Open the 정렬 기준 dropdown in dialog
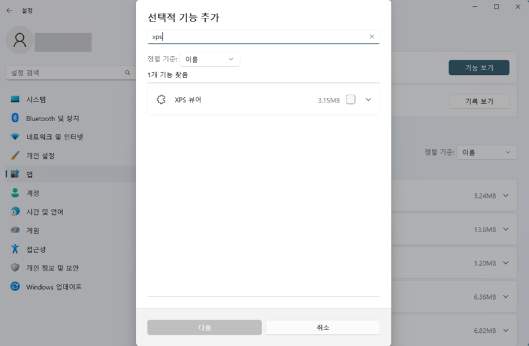This screenshot has width=529, height=346. coord(210,60)
